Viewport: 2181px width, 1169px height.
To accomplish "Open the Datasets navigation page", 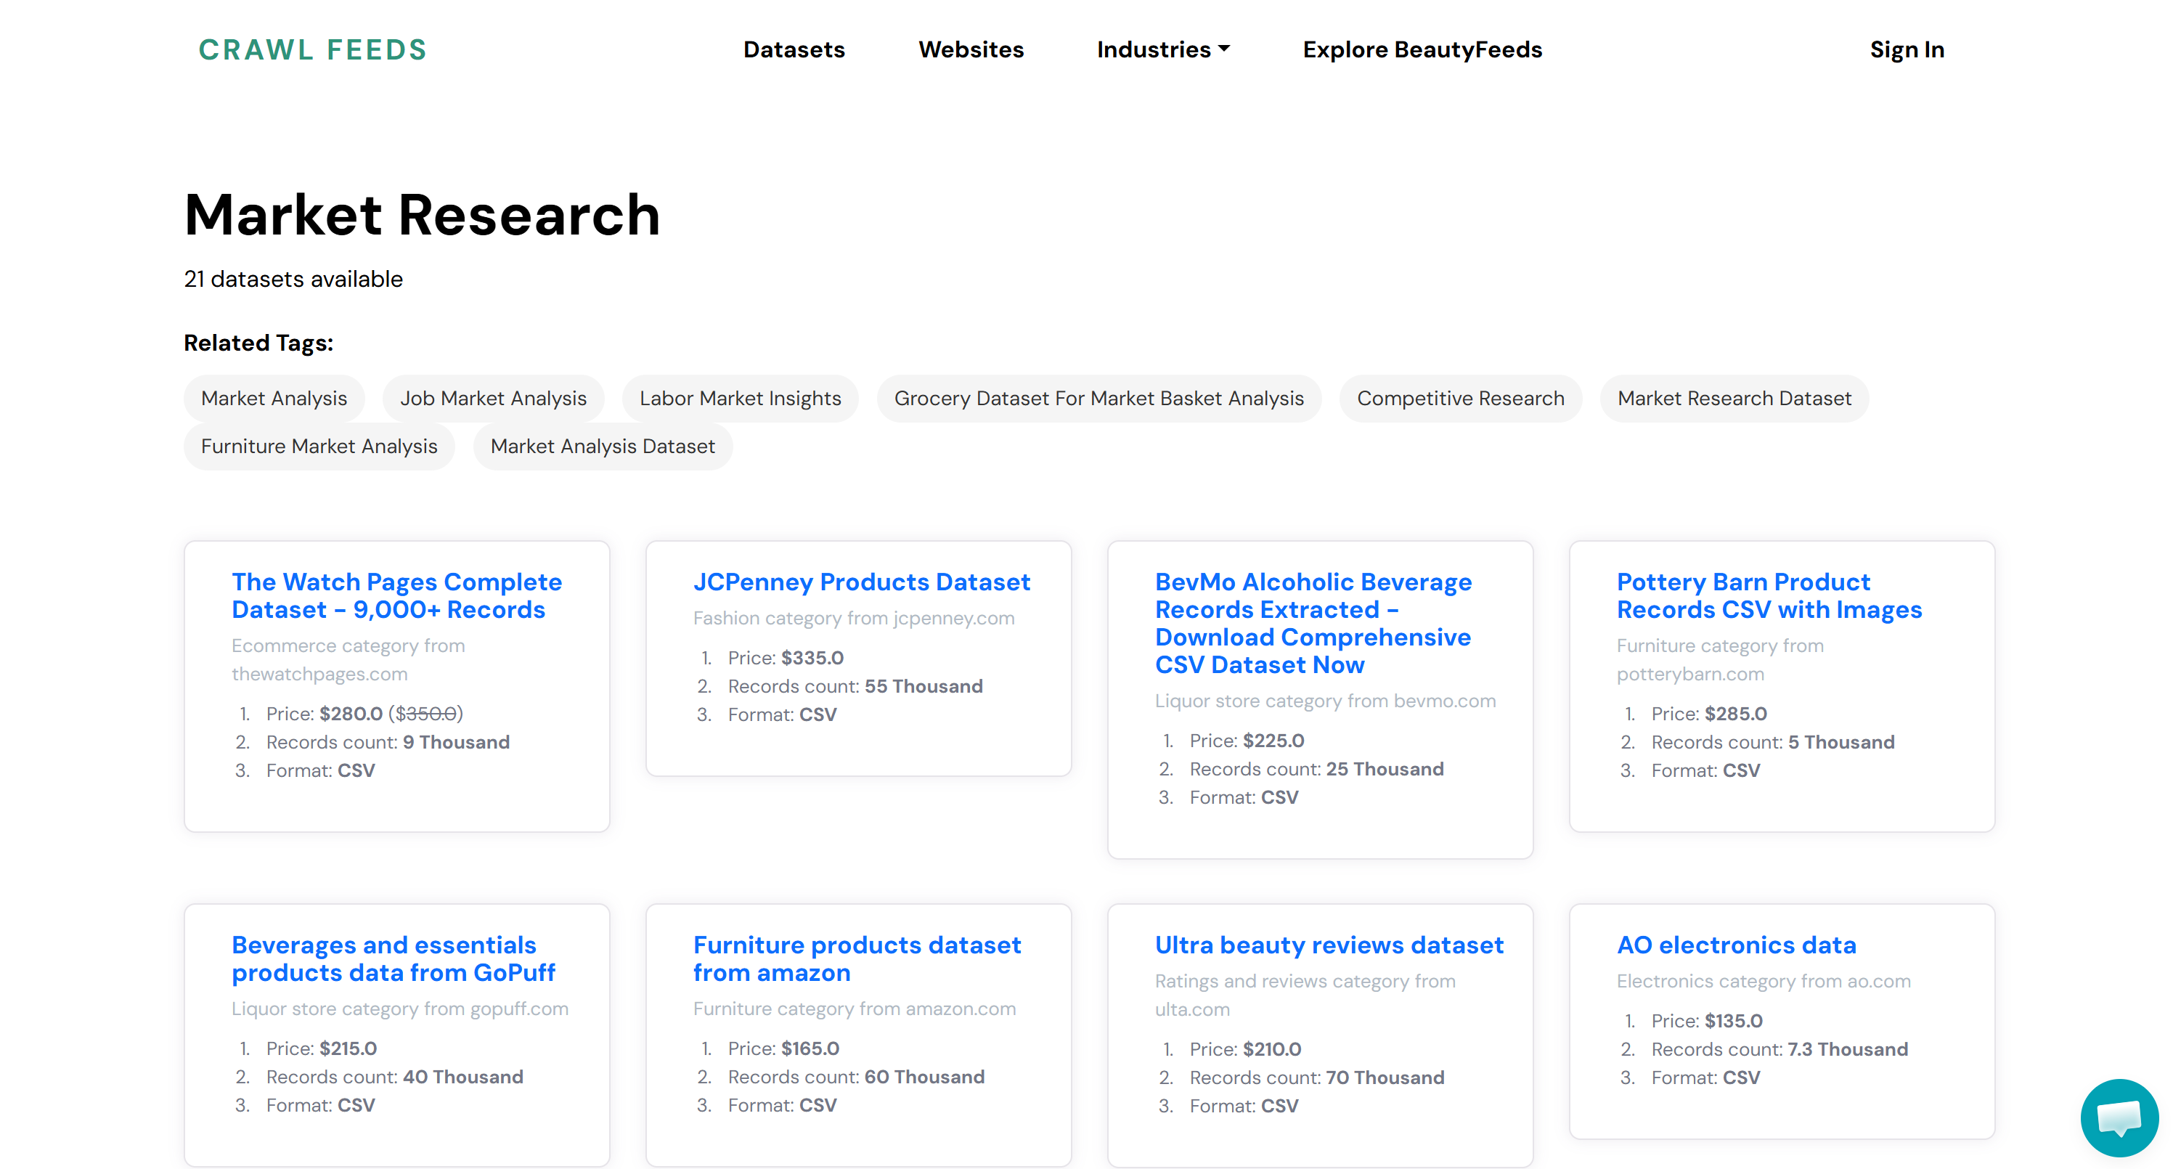I will click(x=794, y=50).
